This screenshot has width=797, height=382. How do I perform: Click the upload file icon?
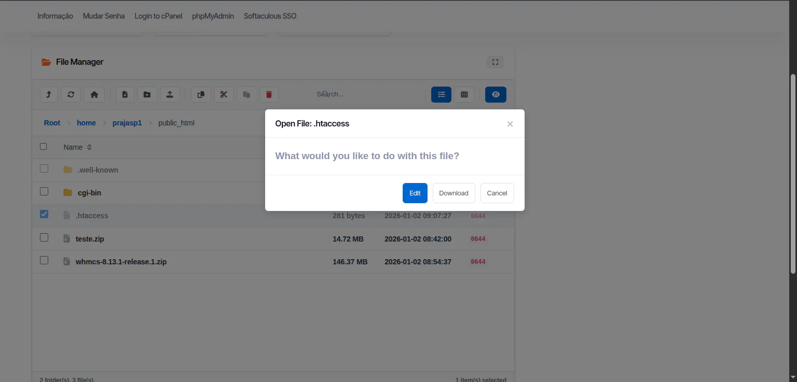[170, 94]
